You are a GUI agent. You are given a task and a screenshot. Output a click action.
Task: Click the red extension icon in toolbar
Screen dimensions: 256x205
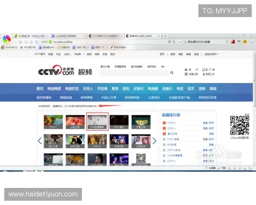click(x=233, y=42)
